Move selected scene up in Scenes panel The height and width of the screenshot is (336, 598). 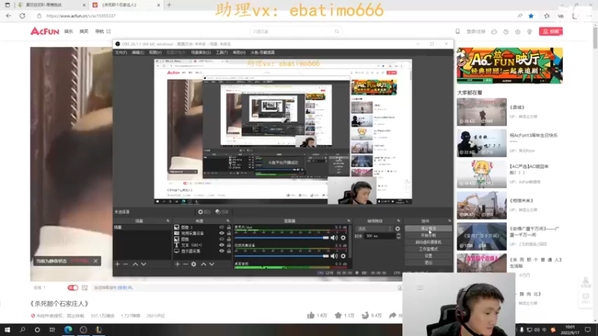[135, 264]
